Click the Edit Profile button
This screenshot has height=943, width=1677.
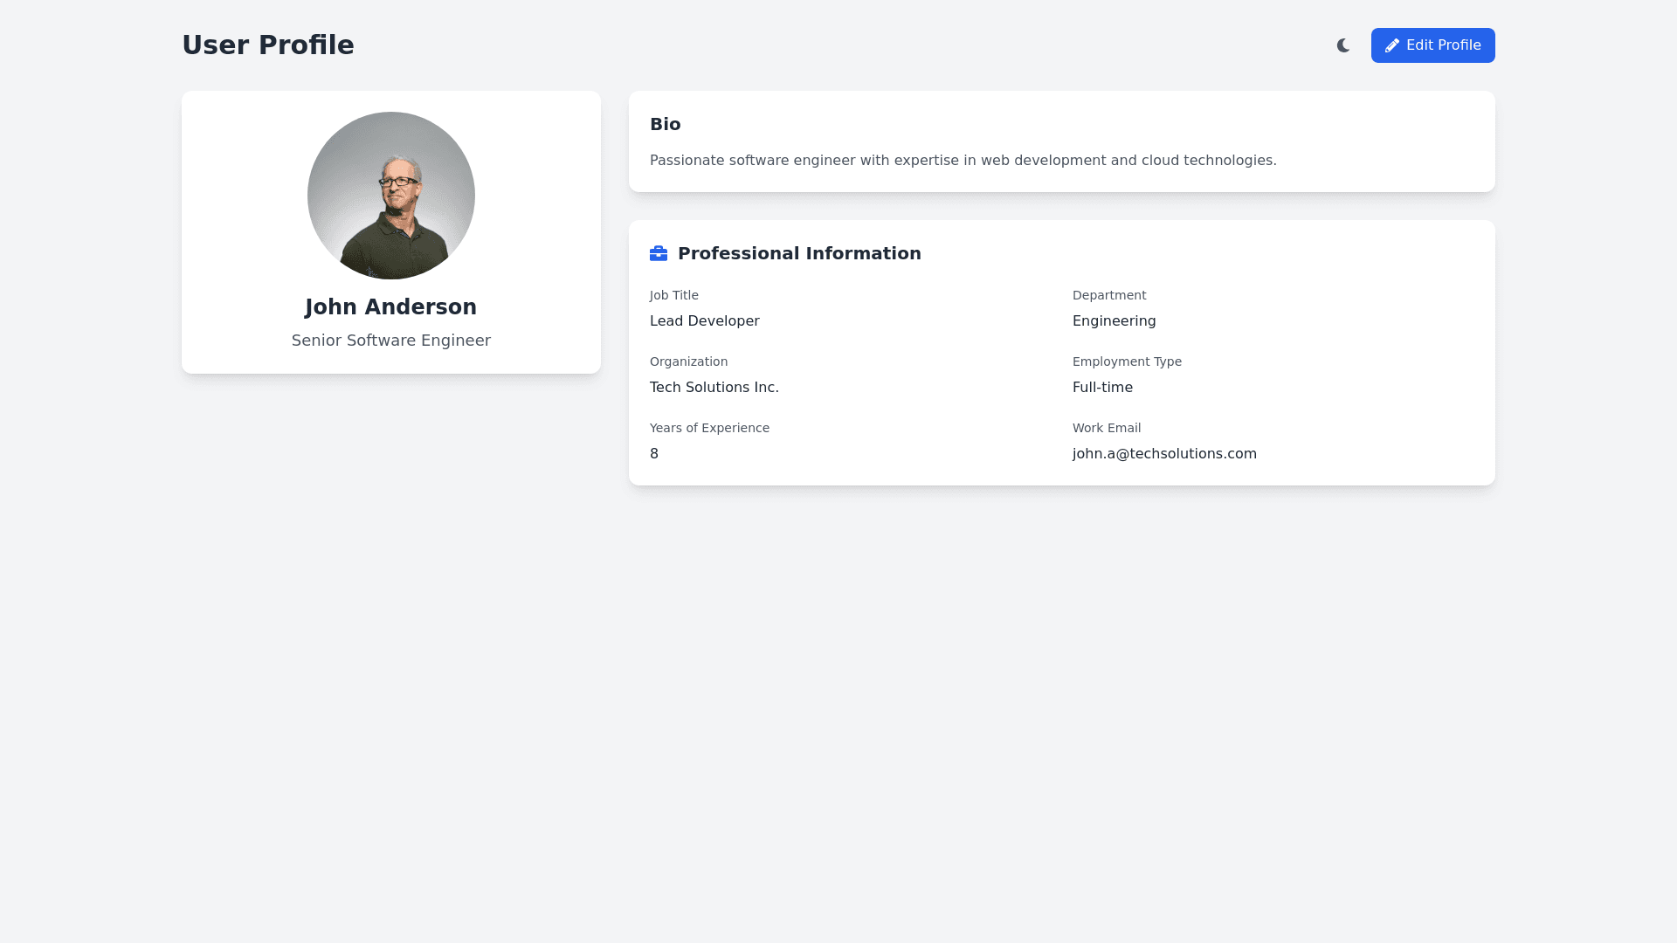tap(1432, 45)
